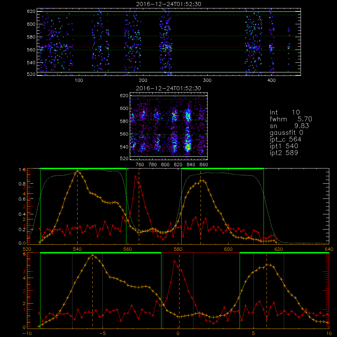The image size is (337, 337).
Task: Click x-axis label 100 on top plot
Action: pyautogui.click(x=79, y=81)
